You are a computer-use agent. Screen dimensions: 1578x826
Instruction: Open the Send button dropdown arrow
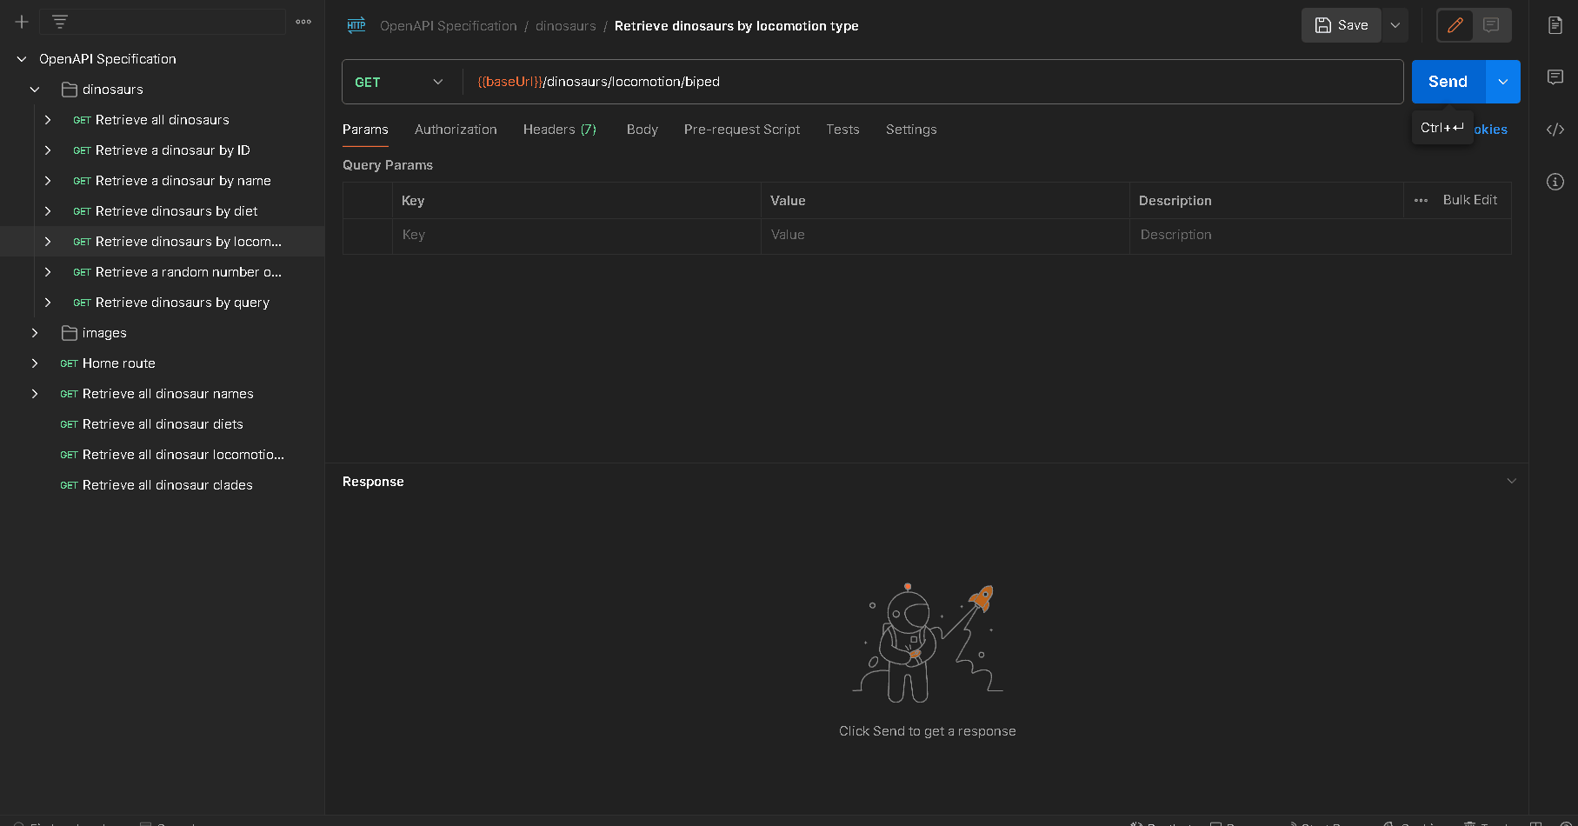pos(1503,82)
